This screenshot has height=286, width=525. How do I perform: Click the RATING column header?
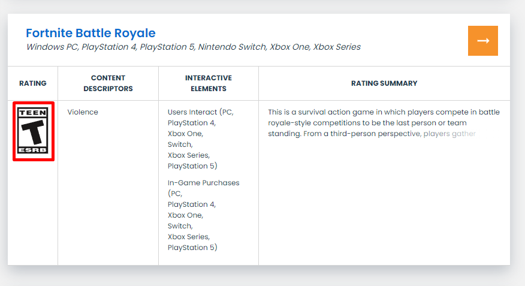33,83
